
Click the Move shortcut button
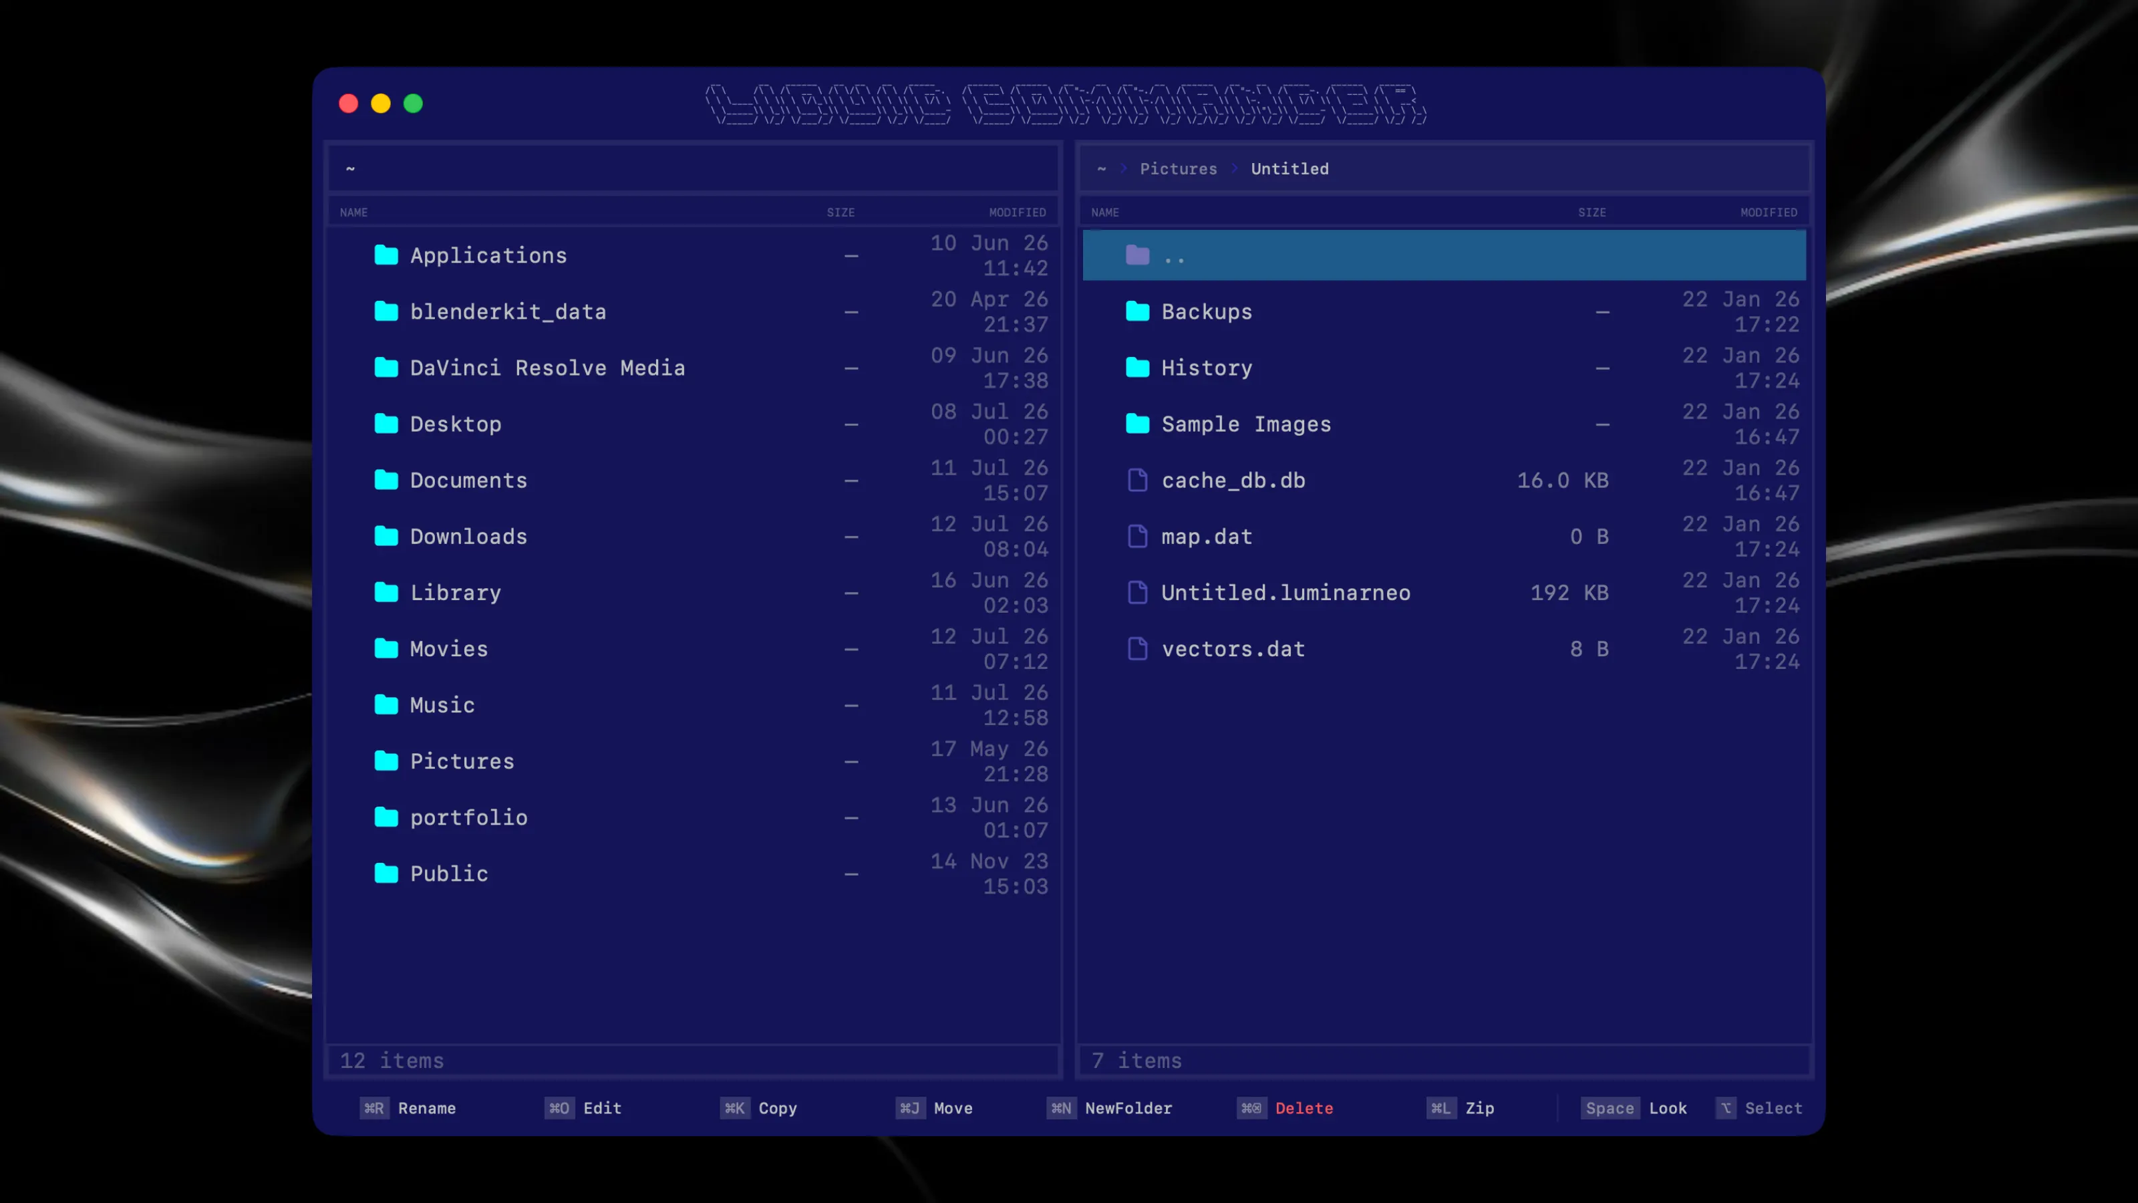coord(935,1108)
